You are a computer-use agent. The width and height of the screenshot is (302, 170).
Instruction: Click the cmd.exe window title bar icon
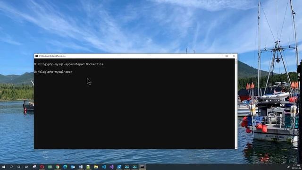(37, 56)
